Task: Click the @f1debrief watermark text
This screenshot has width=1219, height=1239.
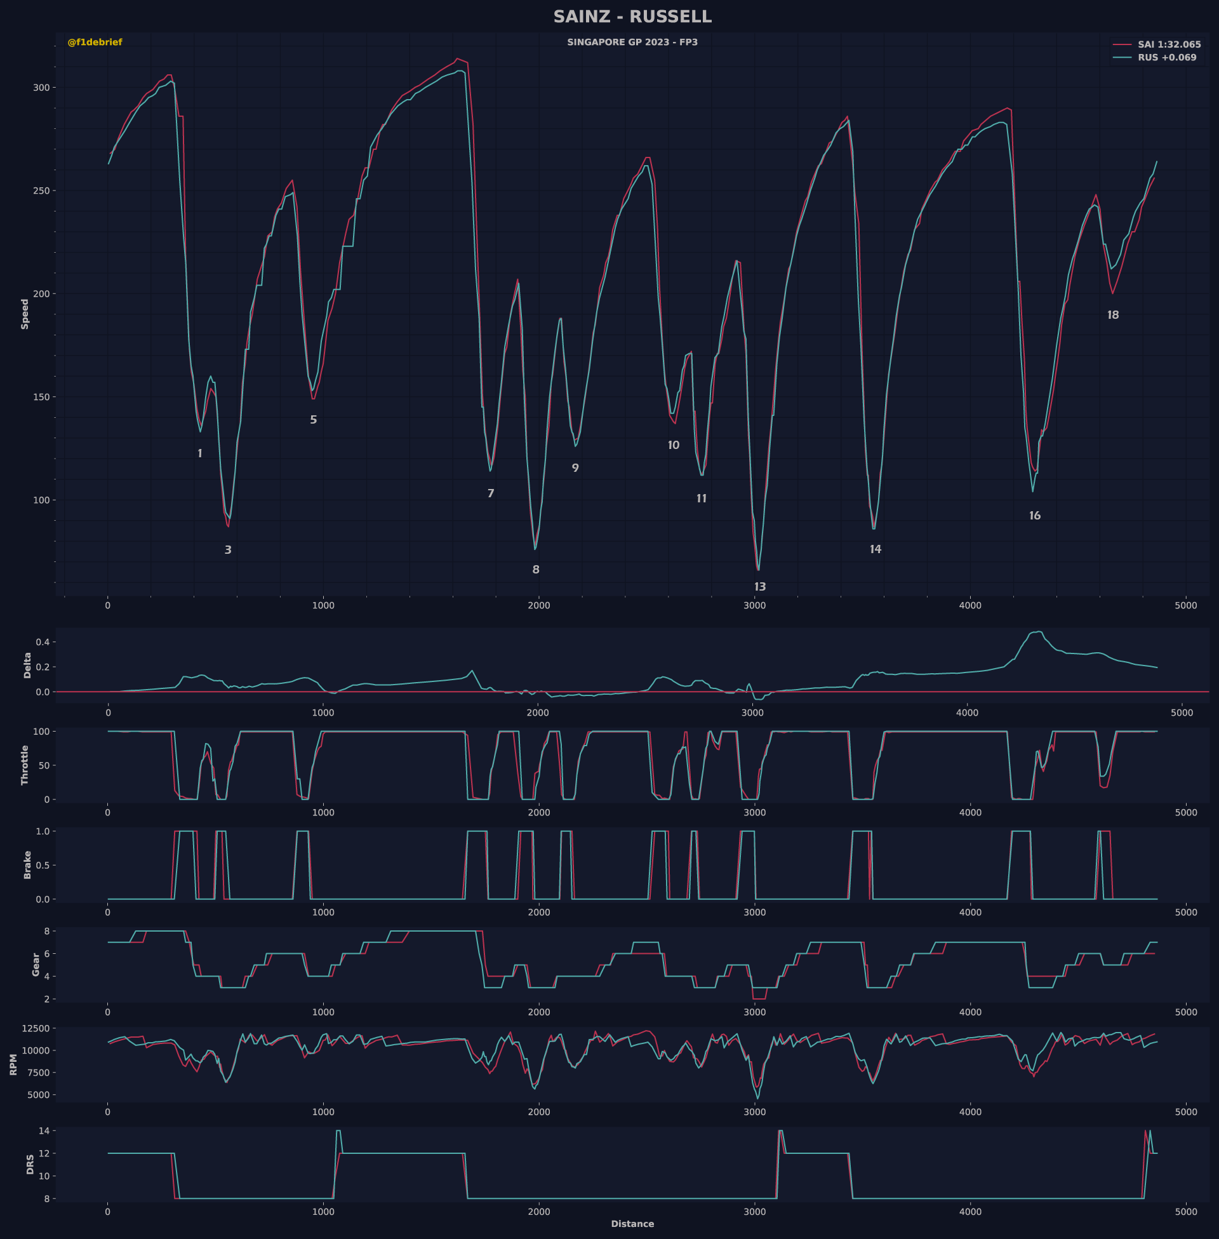Action: click(95, 43)
